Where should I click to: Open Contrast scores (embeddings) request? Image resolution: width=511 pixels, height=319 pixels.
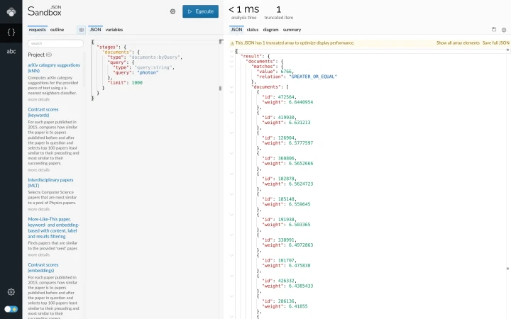pos(43,267)
